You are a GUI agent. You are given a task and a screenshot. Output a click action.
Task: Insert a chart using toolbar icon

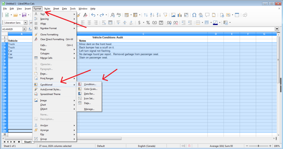point(179,15)
